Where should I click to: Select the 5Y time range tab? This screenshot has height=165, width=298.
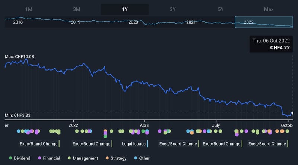221,9
